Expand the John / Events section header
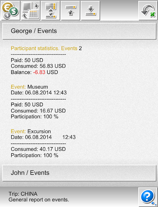158x207 pixels. coord(79,173)
